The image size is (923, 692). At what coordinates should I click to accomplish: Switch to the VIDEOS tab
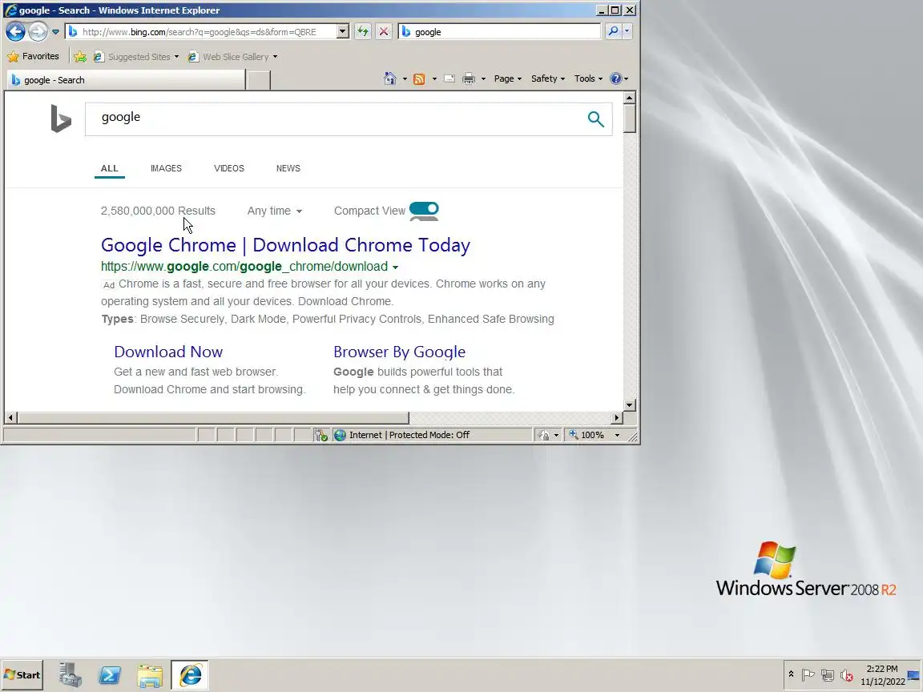pyautogui.click(x=229, y=168)
